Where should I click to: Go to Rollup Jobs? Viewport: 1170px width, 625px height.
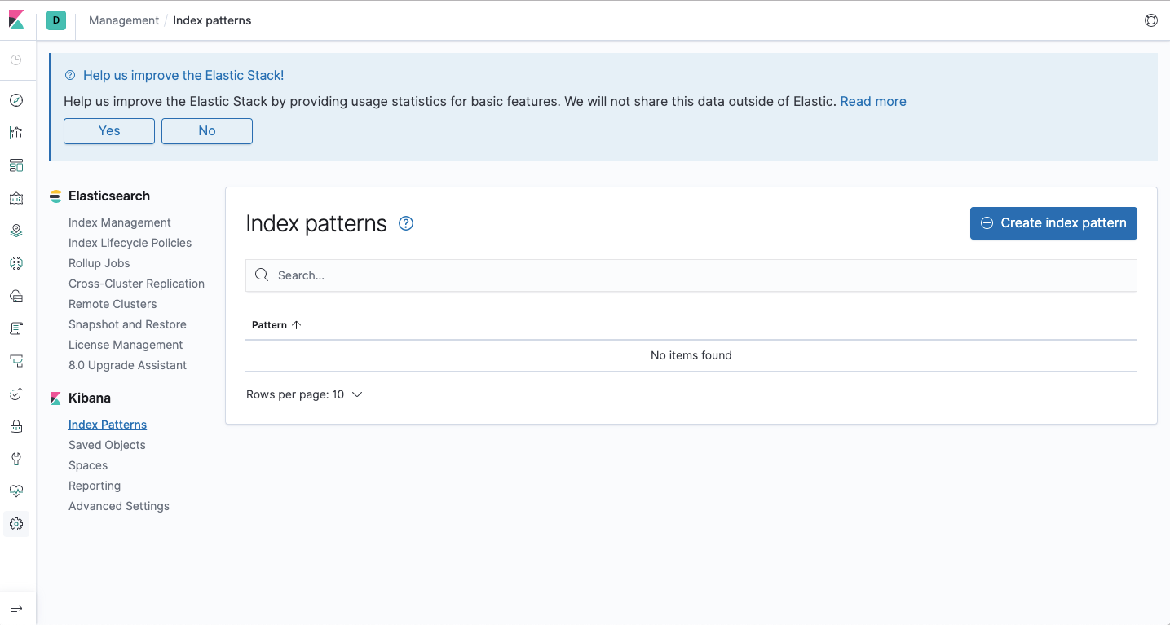pos(99,263)
